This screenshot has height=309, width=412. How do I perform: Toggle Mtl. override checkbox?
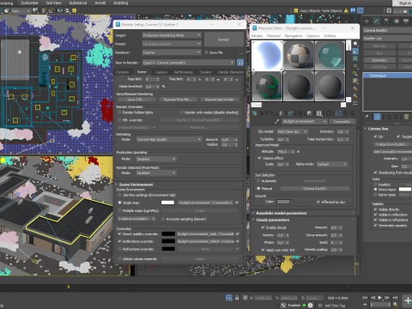[x=120, y=120]
